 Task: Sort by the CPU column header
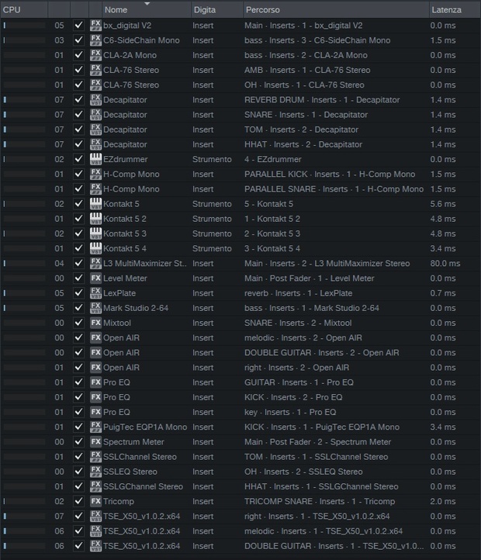coord(24,9)
